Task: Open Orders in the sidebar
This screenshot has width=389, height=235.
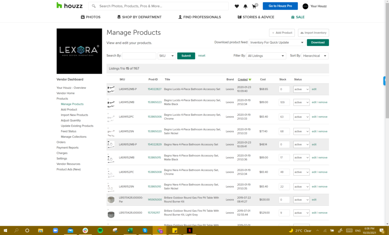Action: tap(61, 142)
